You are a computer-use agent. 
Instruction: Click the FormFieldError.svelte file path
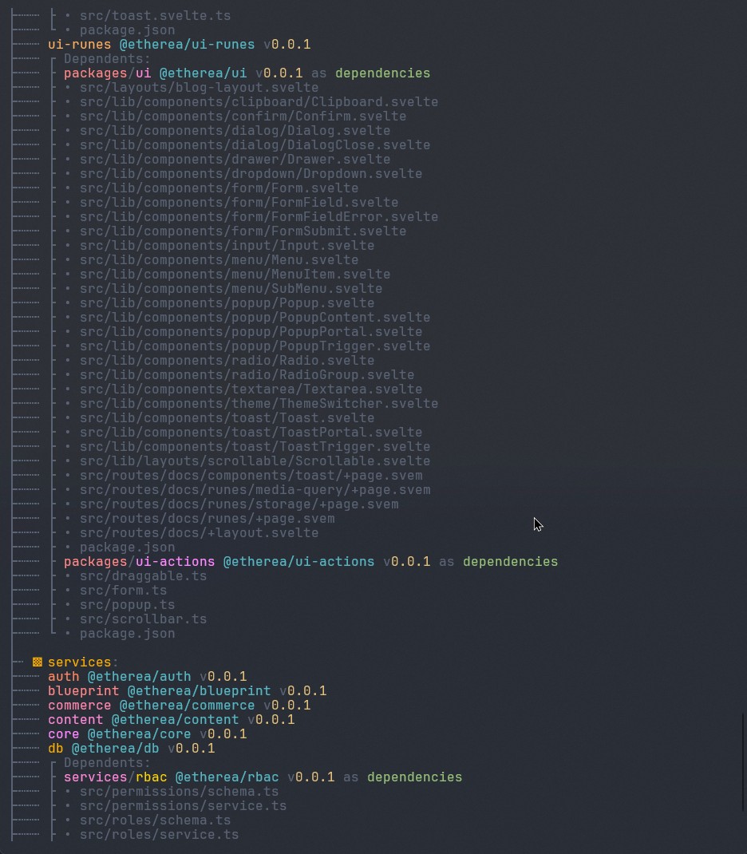coord(259,217)
